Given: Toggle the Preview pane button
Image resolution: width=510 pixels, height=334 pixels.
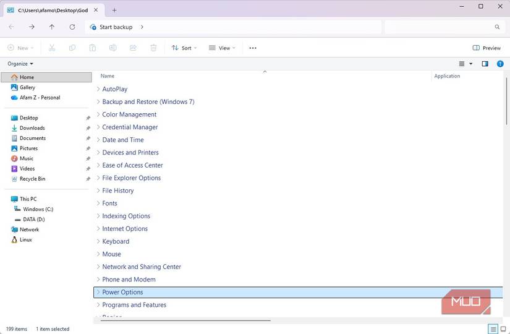Looking at the screenshot, I should (487, 48).
